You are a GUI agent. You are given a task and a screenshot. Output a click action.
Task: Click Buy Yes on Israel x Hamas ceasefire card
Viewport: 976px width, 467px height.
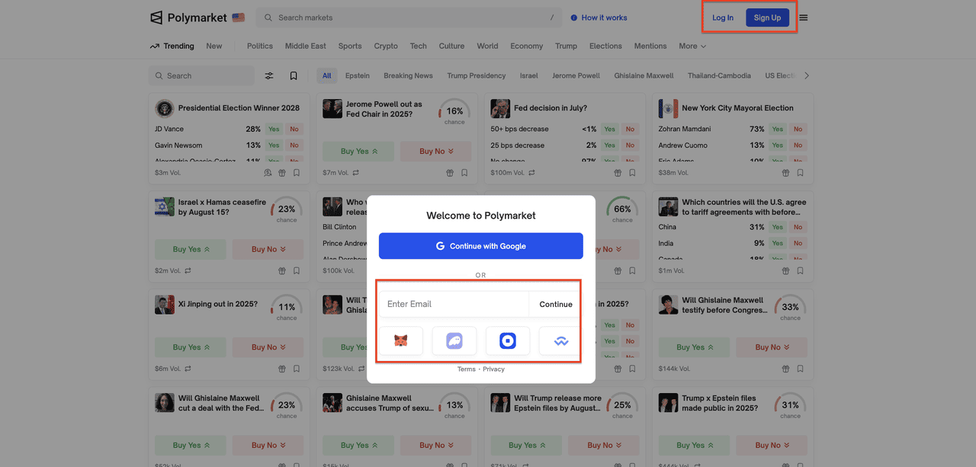tap(191, 249)
